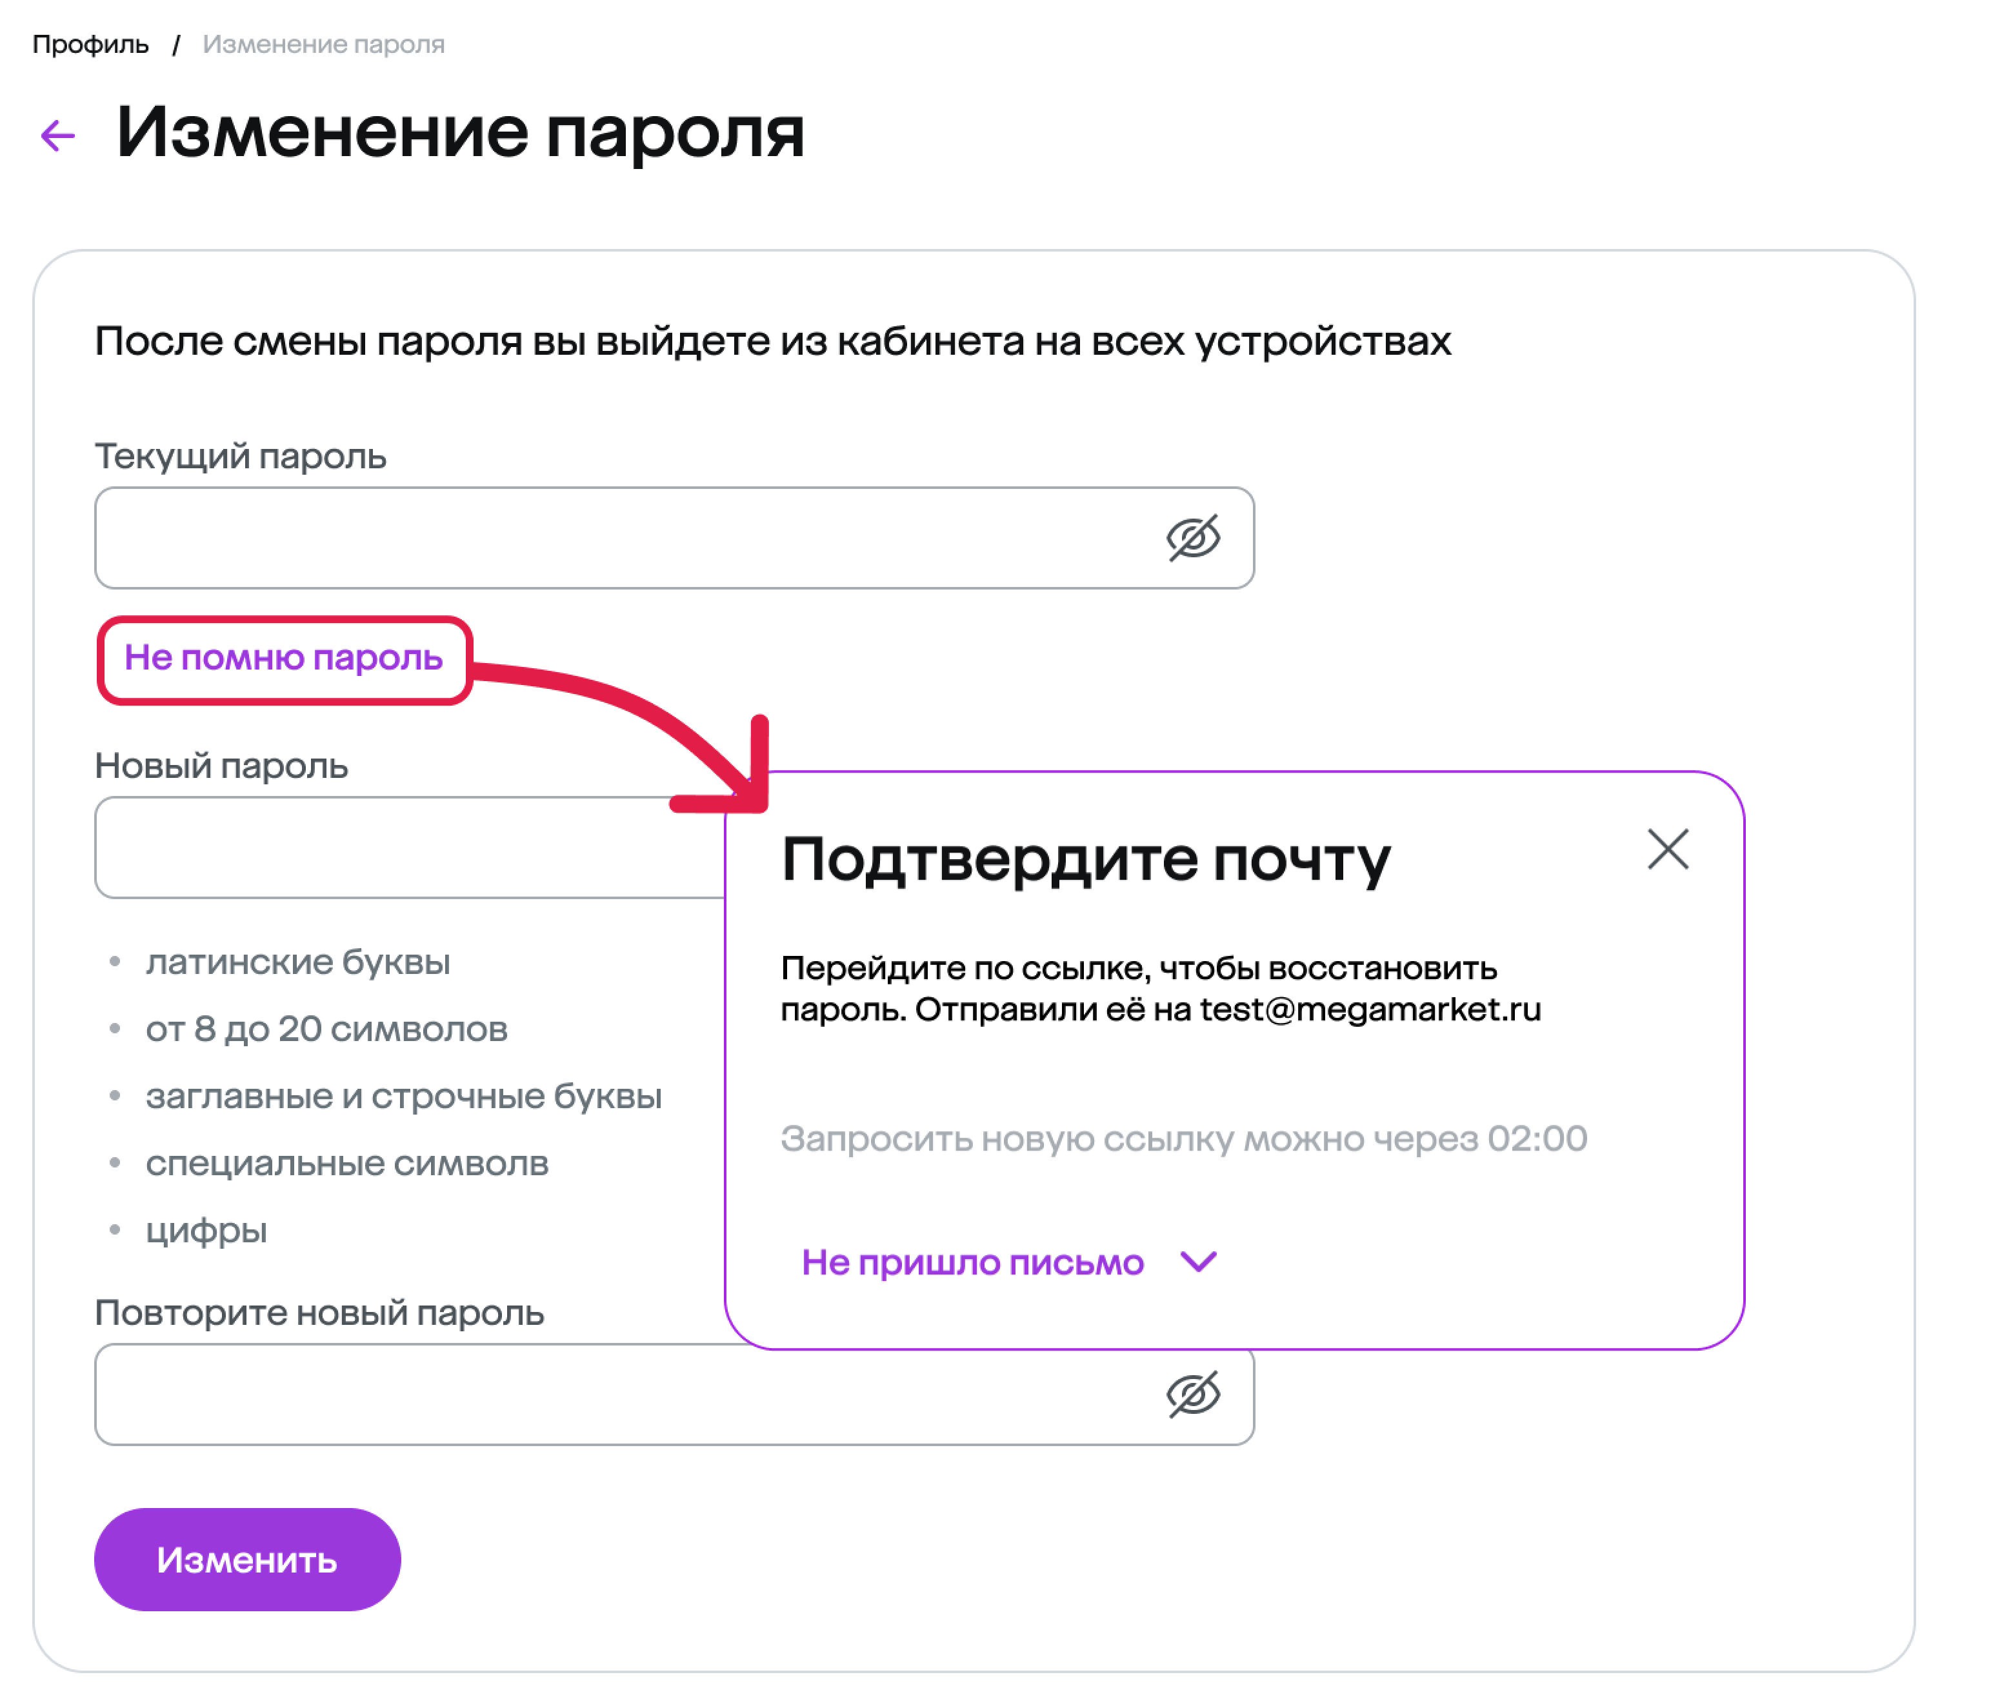
Task: Click the purple back arrow icon
Action: 57,135
